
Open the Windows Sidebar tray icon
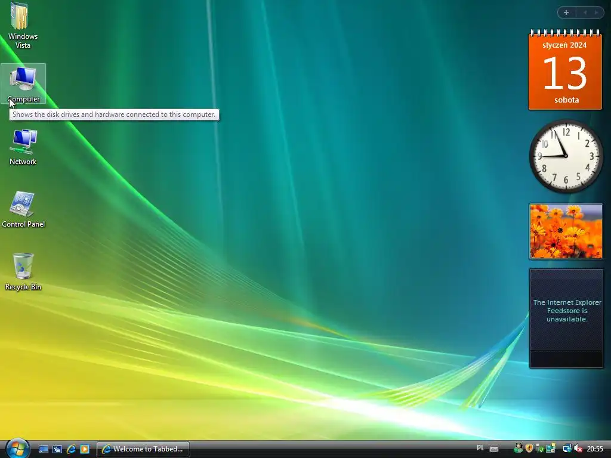tap(550, 448)
